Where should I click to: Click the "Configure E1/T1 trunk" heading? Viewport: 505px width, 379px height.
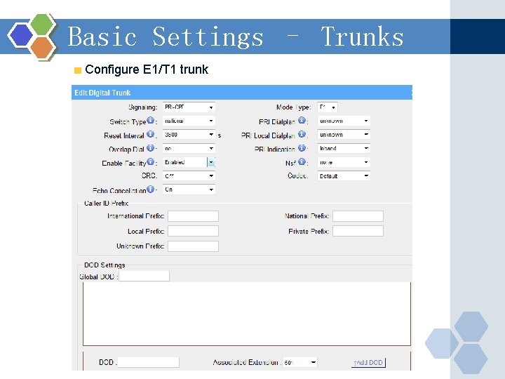[x=147, y=69]
